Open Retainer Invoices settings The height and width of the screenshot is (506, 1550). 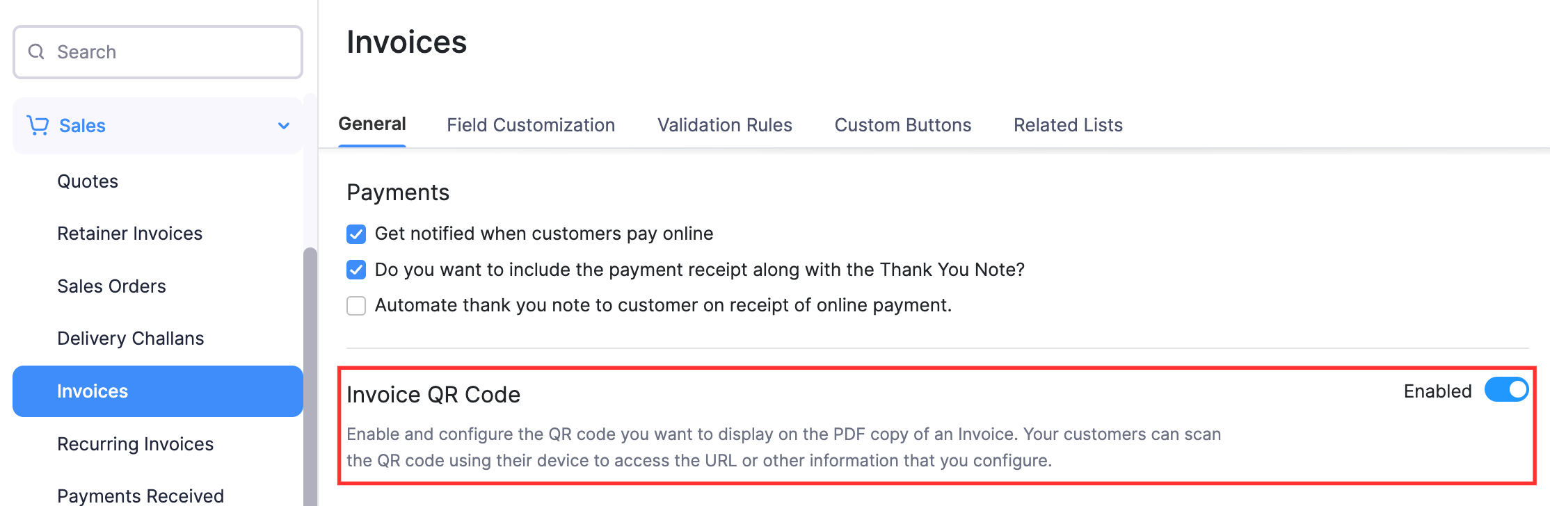coord(129,234)
